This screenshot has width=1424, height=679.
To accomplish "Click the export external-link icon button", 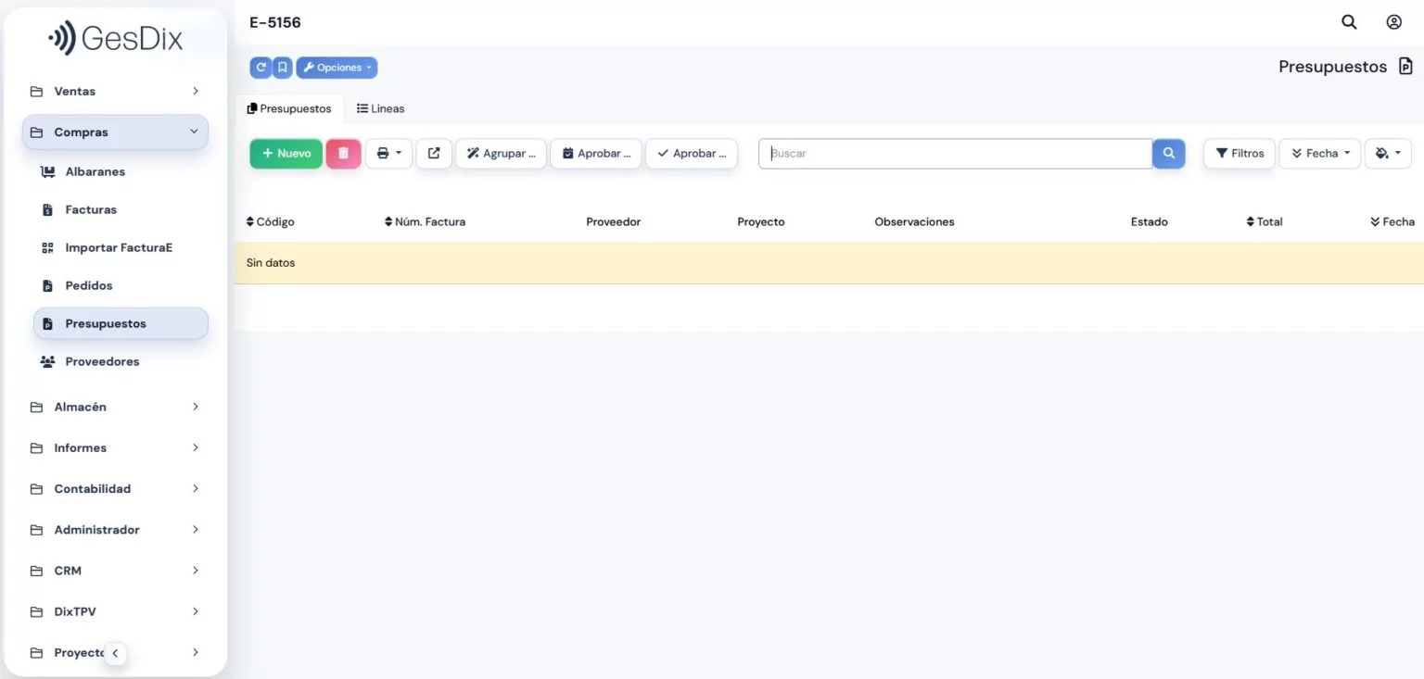I will (434, 154).
